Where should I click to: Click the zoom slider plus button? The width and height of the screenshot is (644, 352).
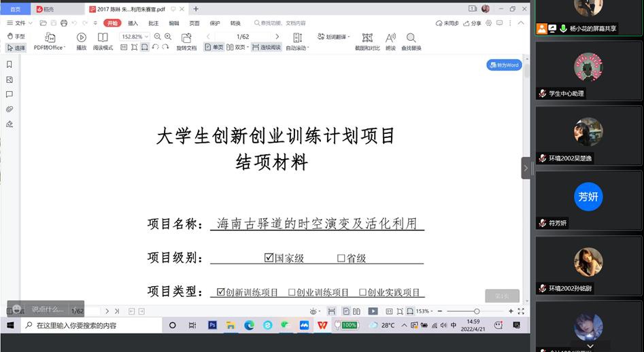pyautogui.click(x=511, y=311)
